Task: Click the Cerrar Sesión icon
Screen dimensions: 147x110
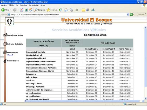Action: (5, 61)
